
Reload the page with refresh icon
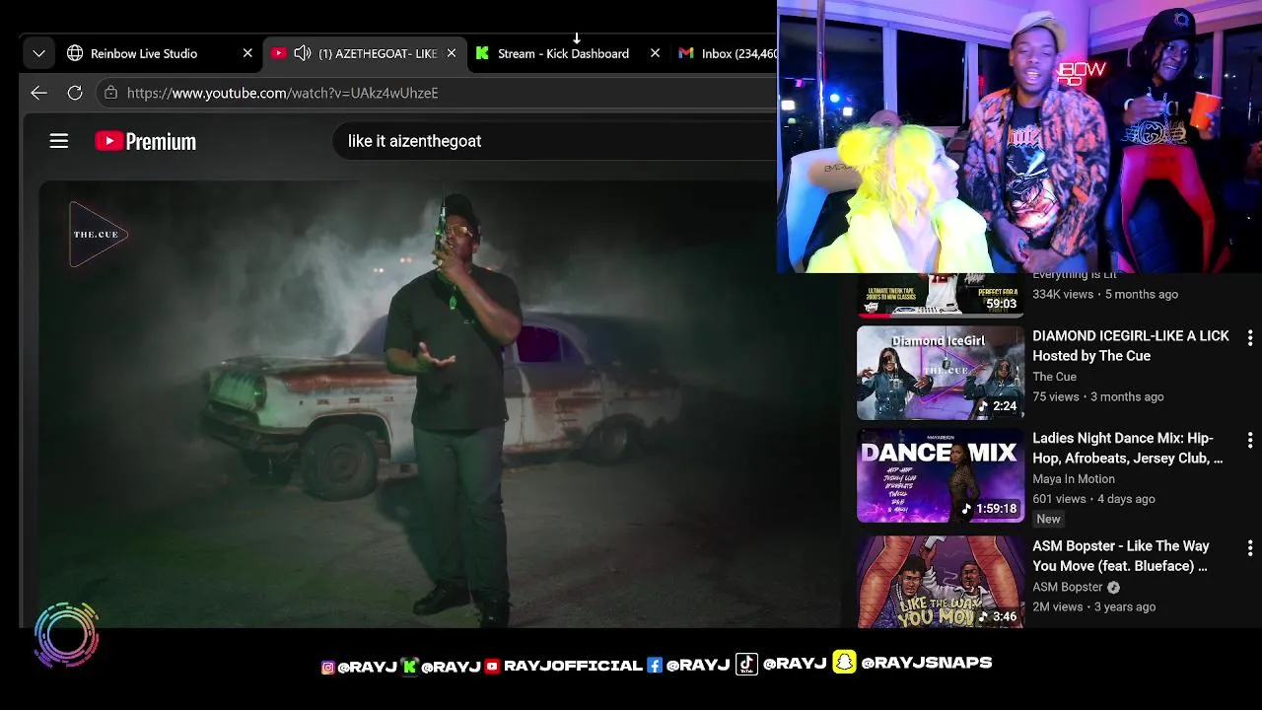pyautogui.click(x=75, y=93)
